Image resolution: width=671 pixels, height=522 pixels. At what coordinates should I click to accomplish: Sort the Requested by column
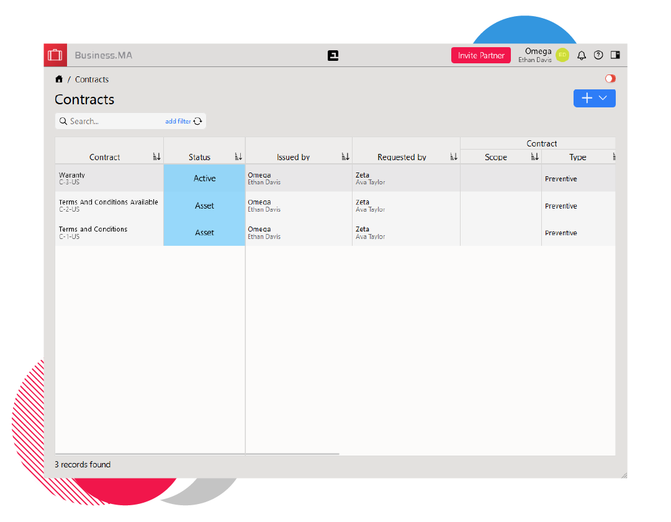click(x=454, y=157)
